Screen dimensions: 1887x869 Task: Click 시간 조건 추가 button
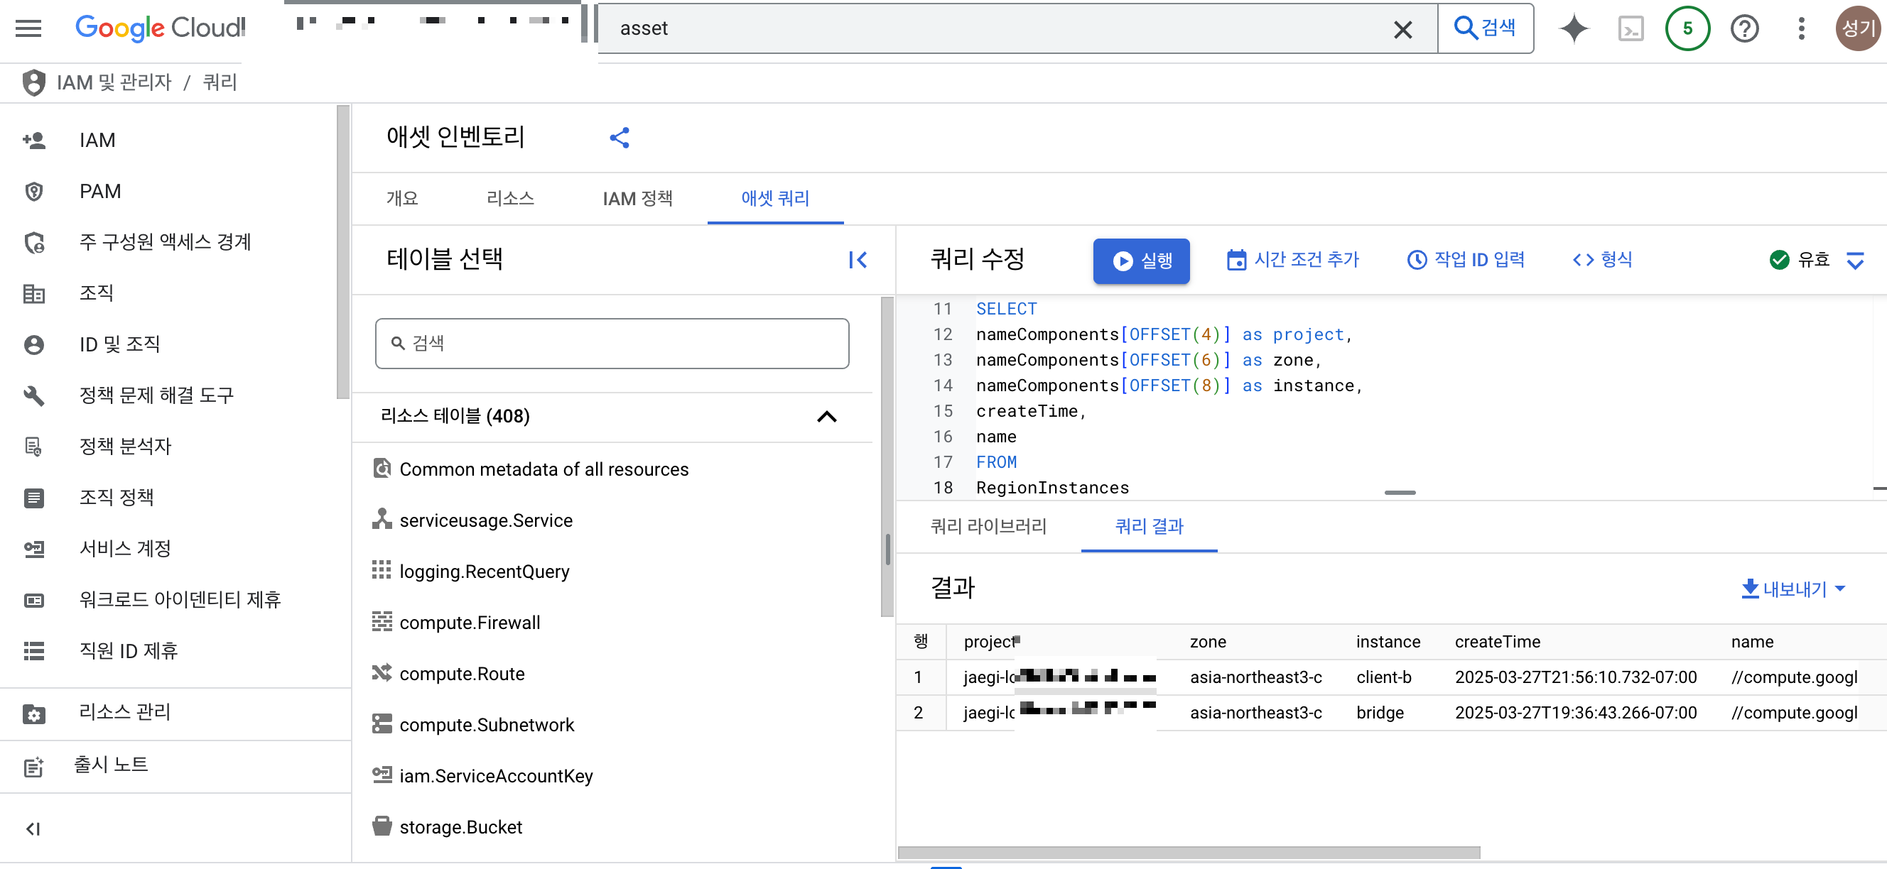click(x=1293, y=260)
